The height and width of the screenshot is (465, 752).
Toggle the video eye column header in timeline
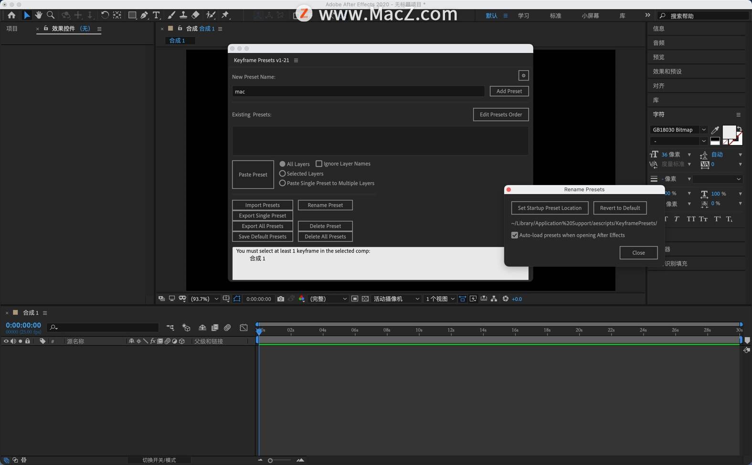coord(6,341)
